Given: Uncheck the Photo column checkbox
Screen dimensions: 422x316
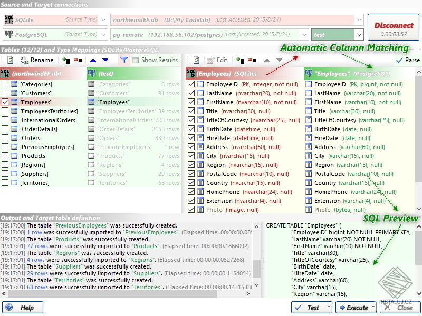Looking at the screenshot, I should tap(191, 210).
